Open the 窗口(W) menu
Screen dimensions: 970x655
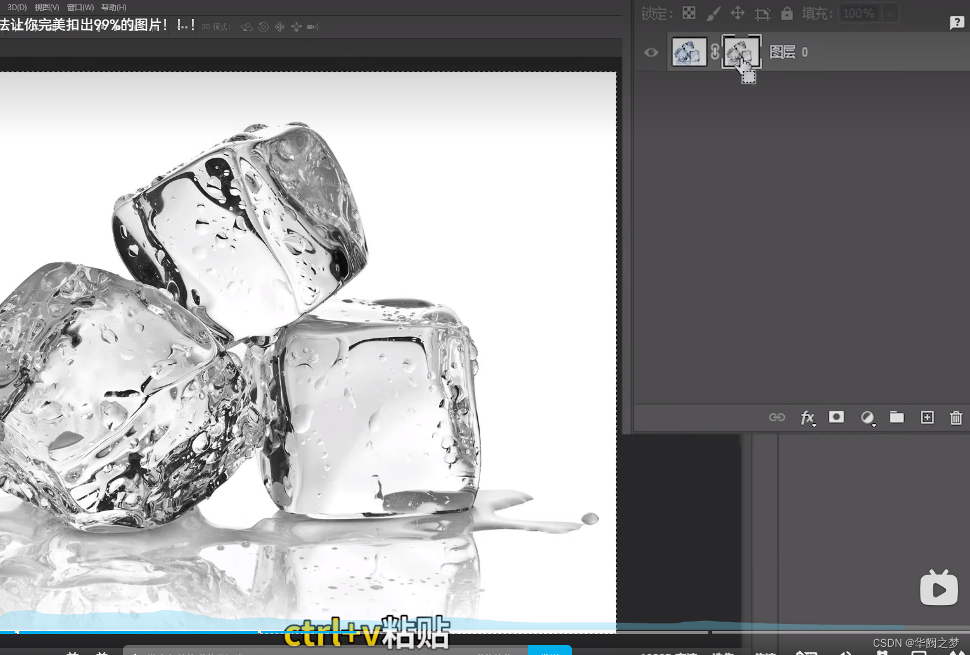[80, 8]
